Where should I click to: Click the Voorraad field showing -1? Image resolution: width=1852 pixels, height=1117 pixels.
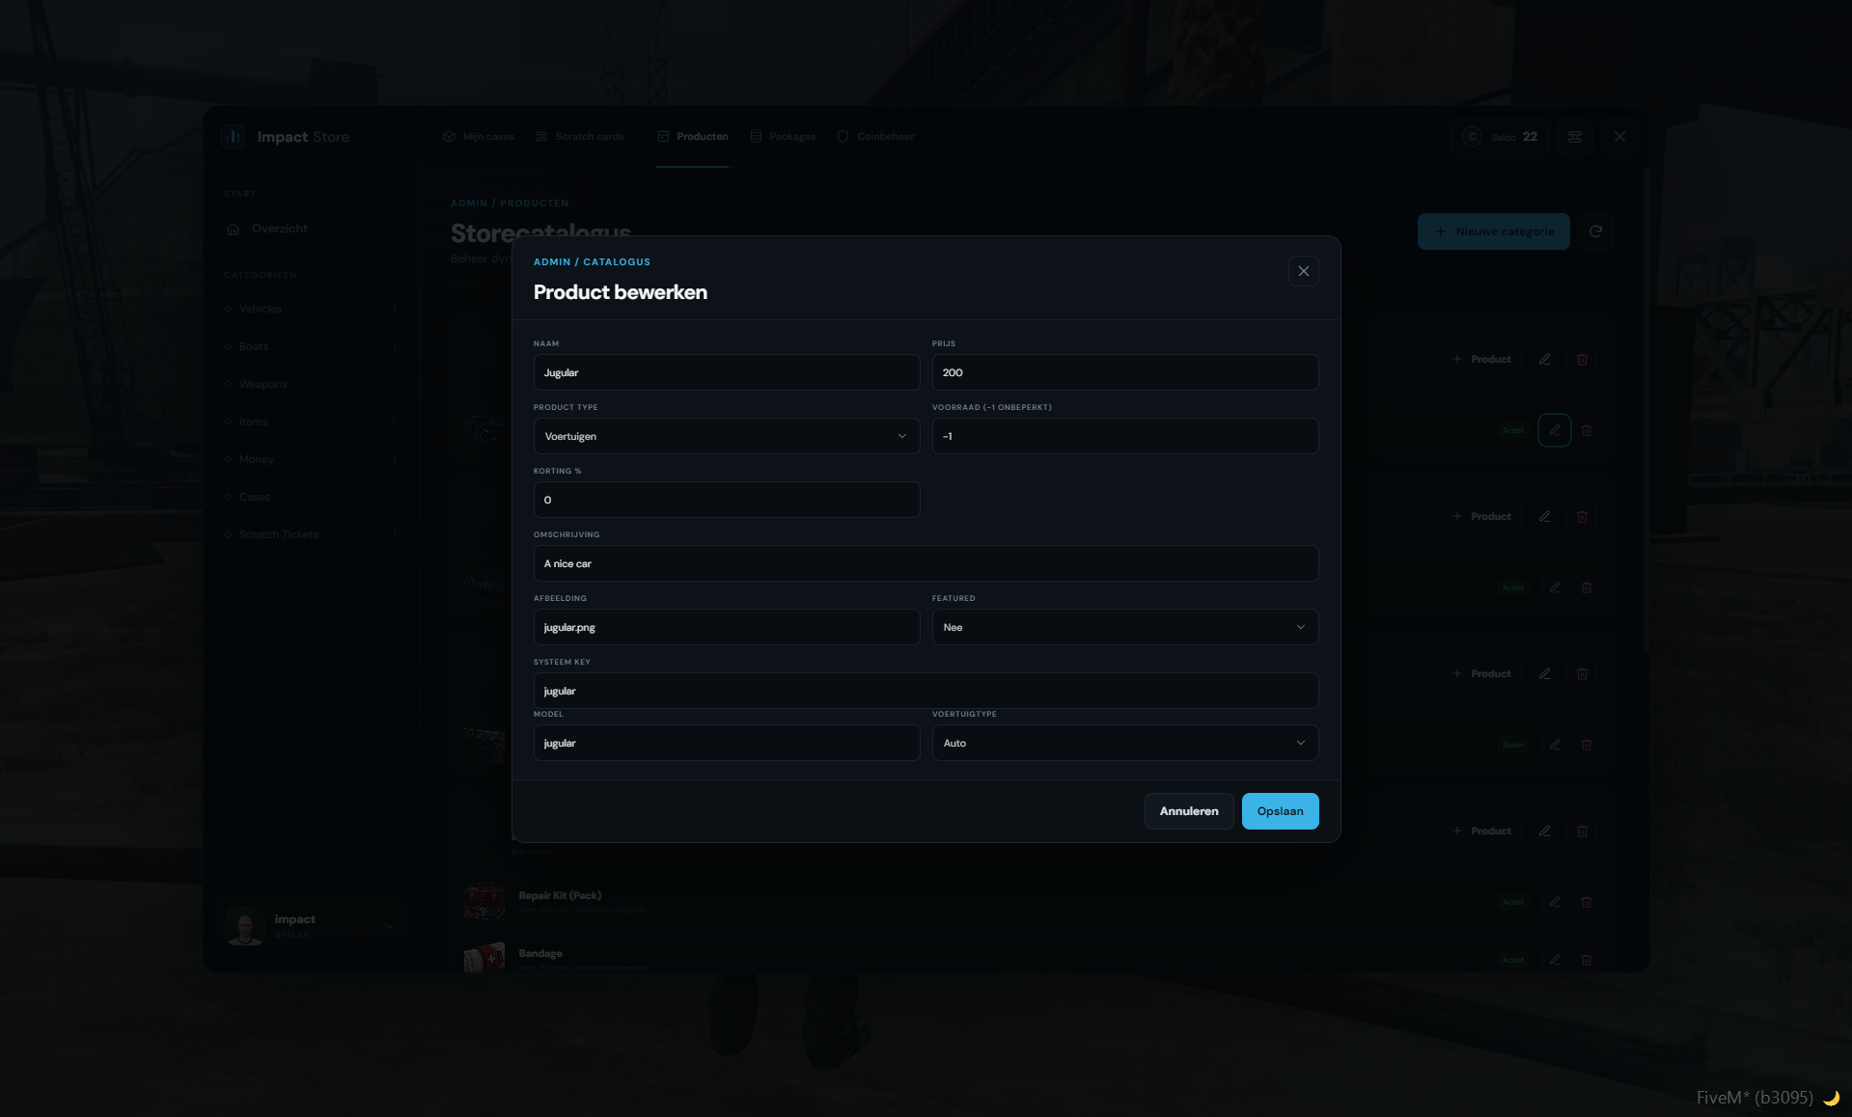(x=1125, y=436)
